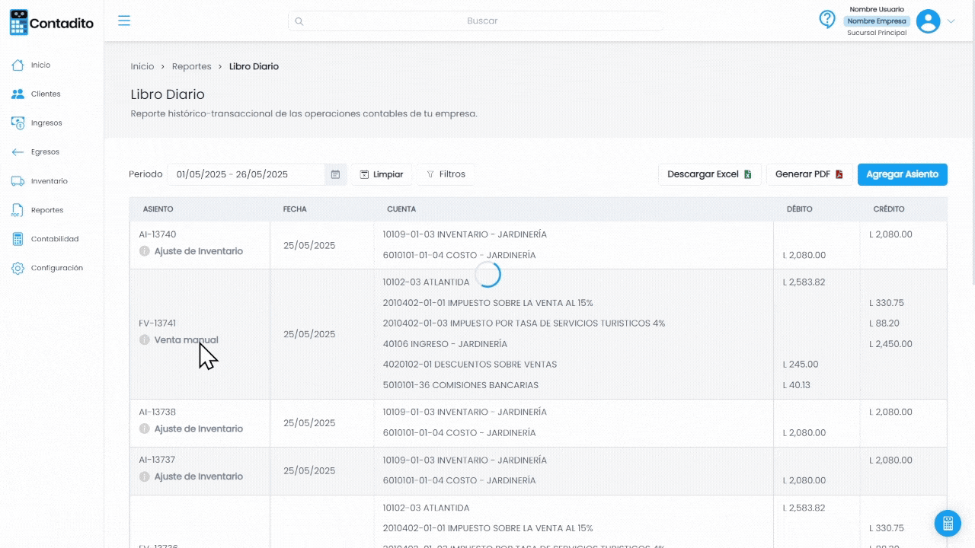Click the FECHA column header

[x=295, y=209]
